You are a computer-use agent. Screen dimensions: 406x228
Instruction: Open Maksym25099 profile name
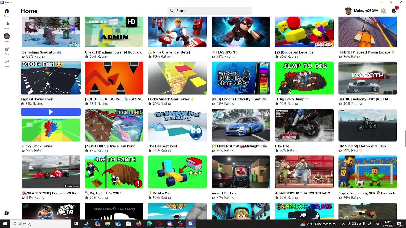click(366, 11)
